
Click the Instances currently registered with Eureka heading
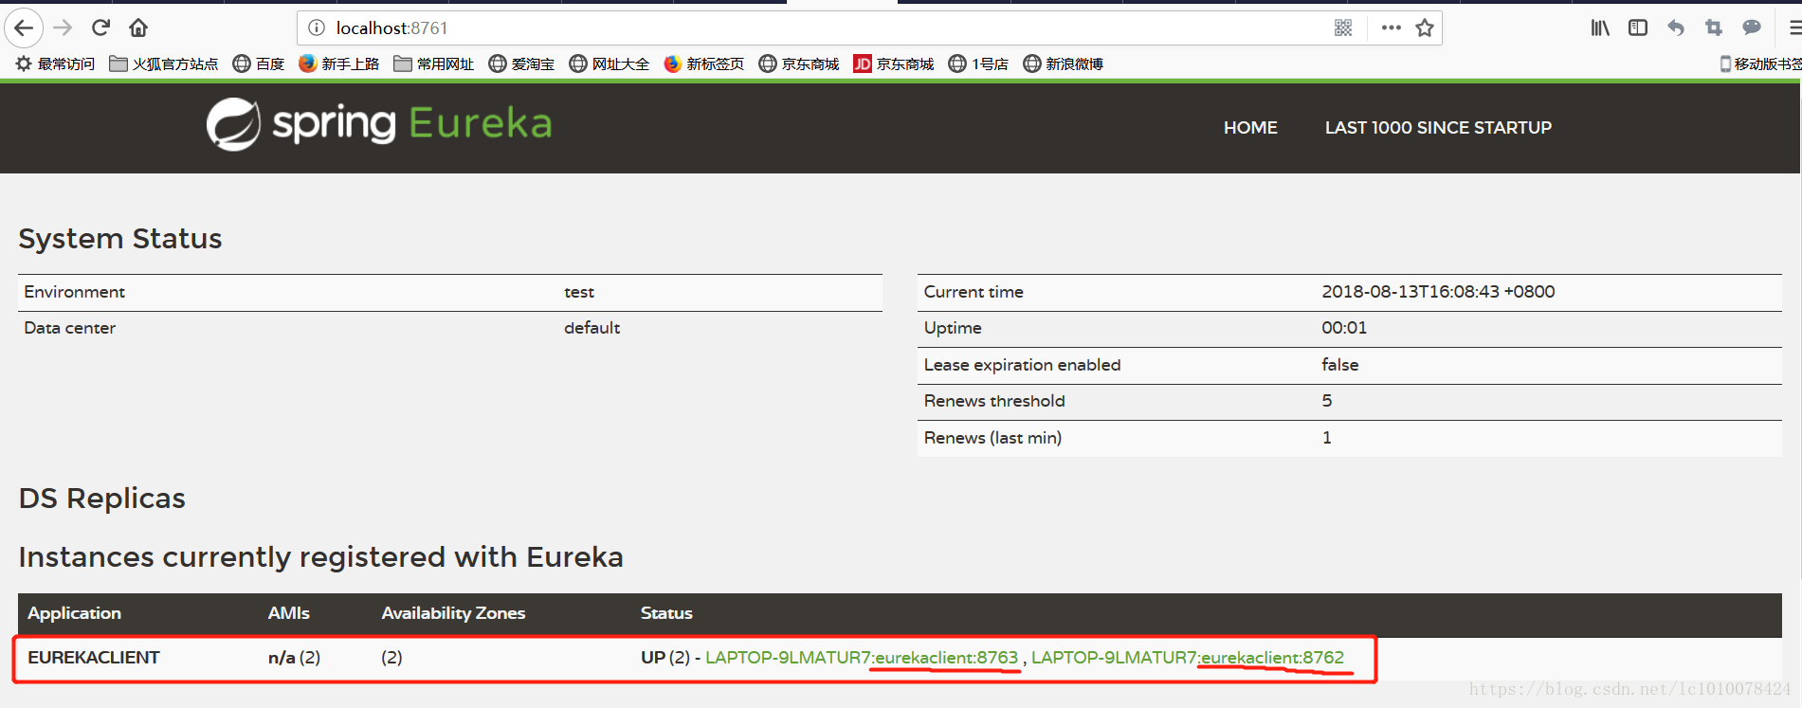[x=320, y=556]
